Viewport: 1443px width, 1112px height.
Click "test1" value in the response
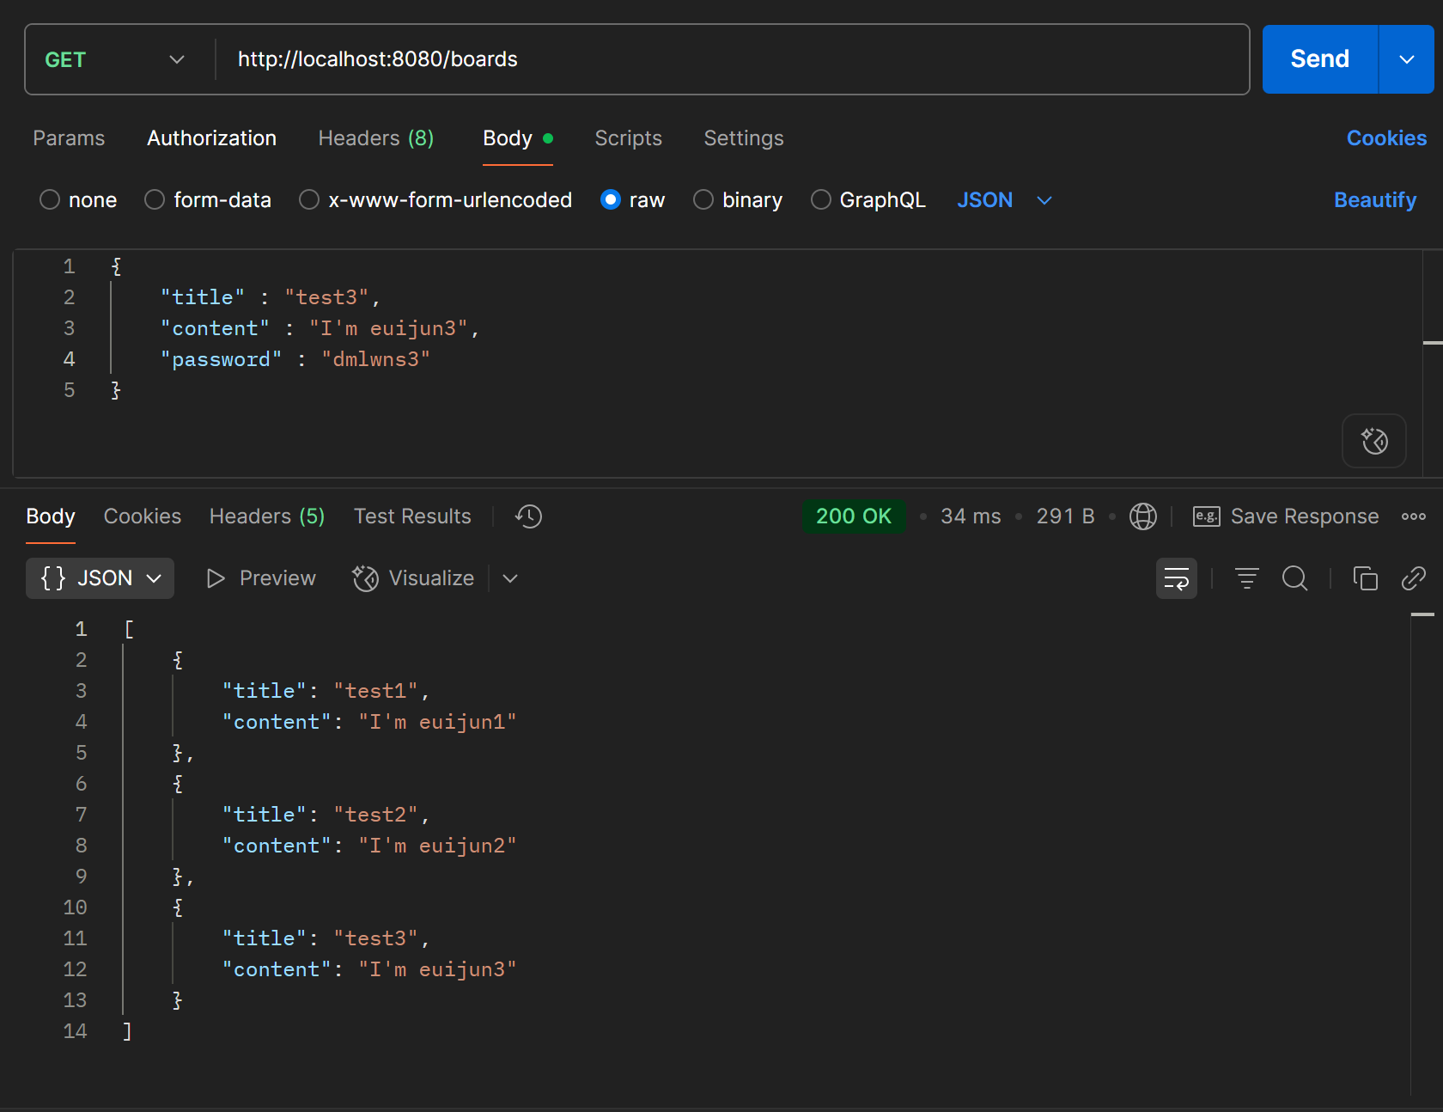(x=375, y=691)
